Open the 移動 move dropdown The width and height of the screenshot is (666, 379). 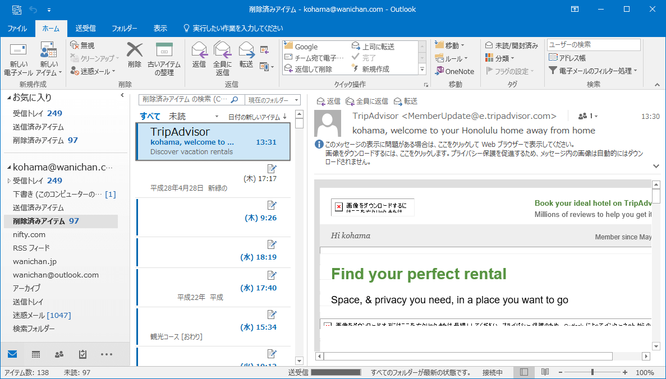(x=450, y=45)
